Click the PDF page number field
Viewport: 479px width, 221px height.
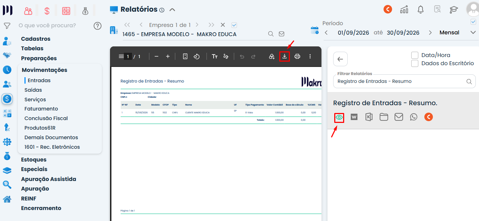click(128, 56)
